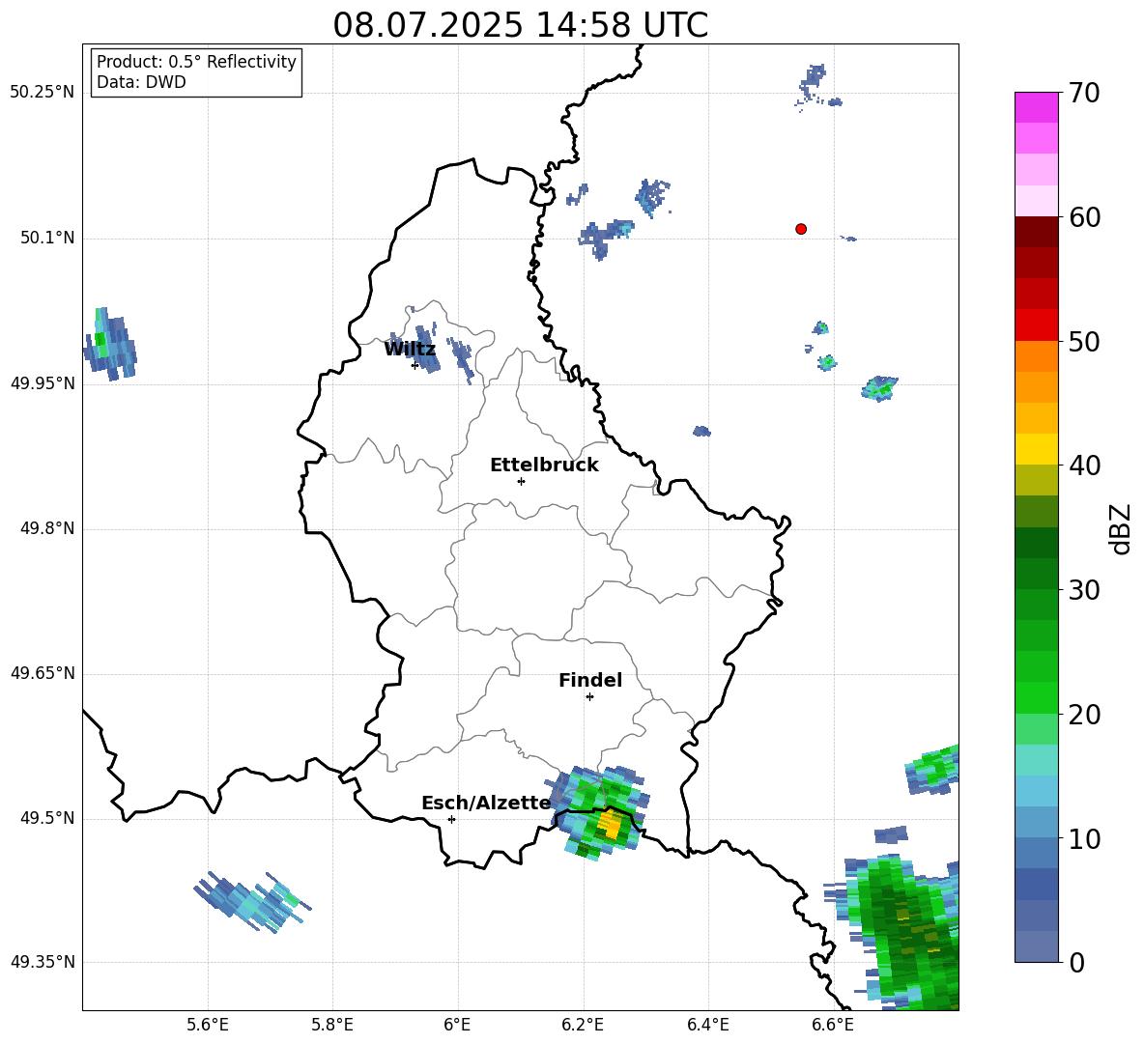Viewport: 1144px width, 1044px height.
Task: Click the 5.6°E longitude label
Action: tap(208, 1025)
